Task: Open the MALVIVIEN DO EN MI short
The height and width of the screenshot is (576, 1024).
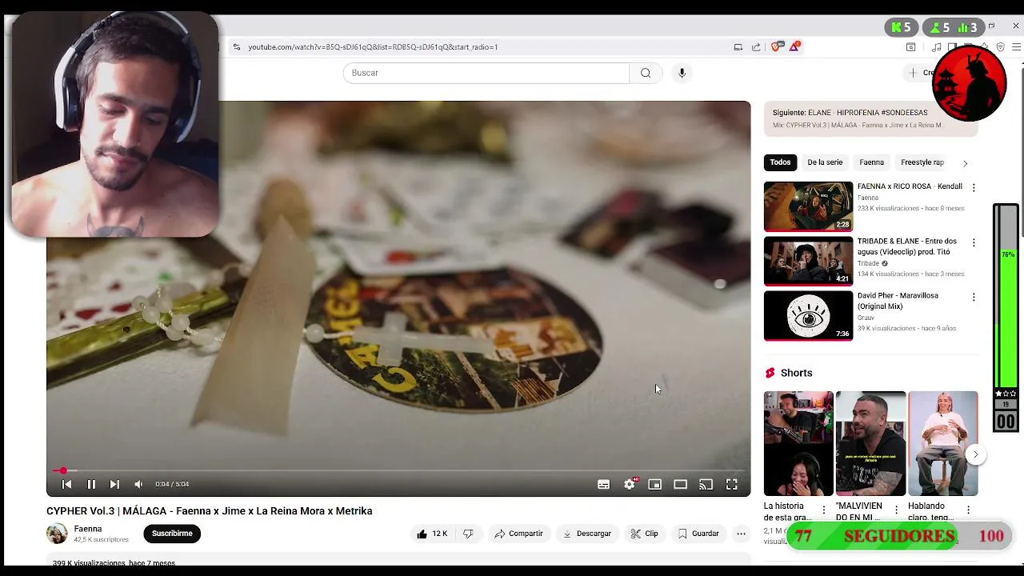Action: [870, 443]
